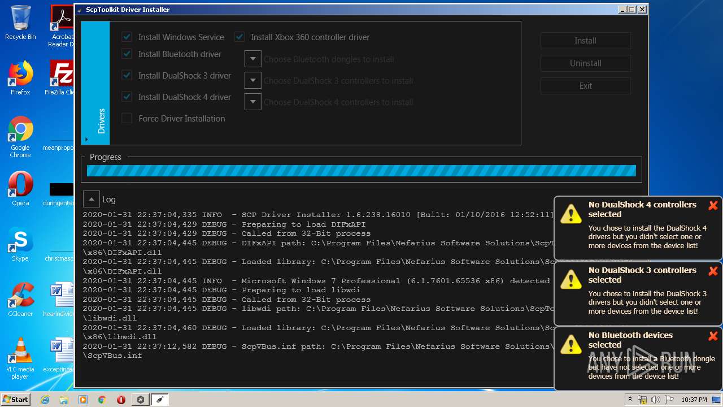Open Internet Explorer in the taskbar

45,400
